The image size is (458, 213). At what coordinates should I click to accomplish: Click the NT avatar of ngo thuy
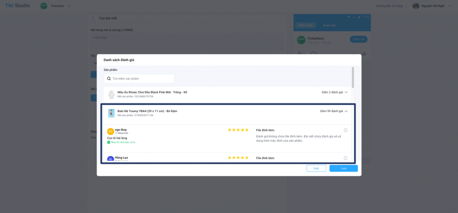(x=110, y=132)
